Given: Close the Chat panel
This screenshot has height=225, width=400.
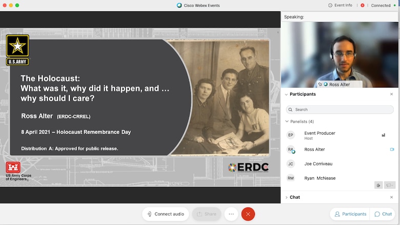Looking at the screenshot, I should coord(391,197).
